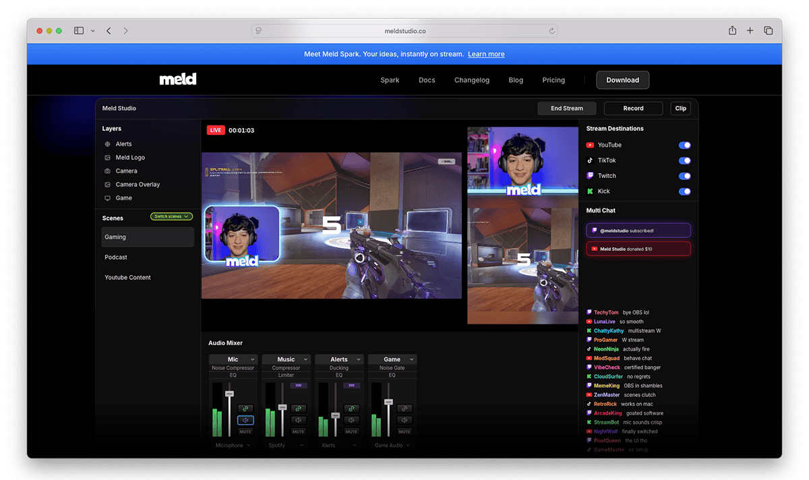Click the Kick destination icon
The image size is (809, 480).
(x=590, y=191)
